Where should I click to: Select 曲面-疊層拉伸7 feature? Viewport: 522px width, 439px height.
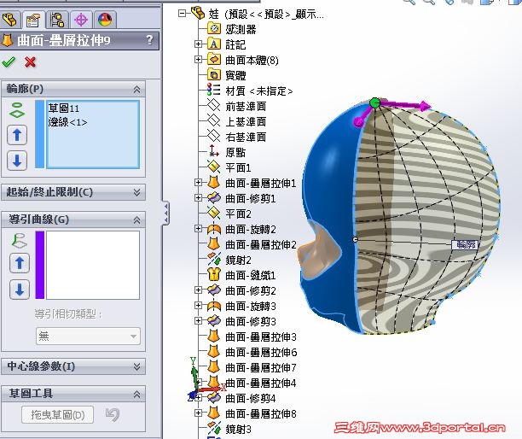(x=261, y=367)
